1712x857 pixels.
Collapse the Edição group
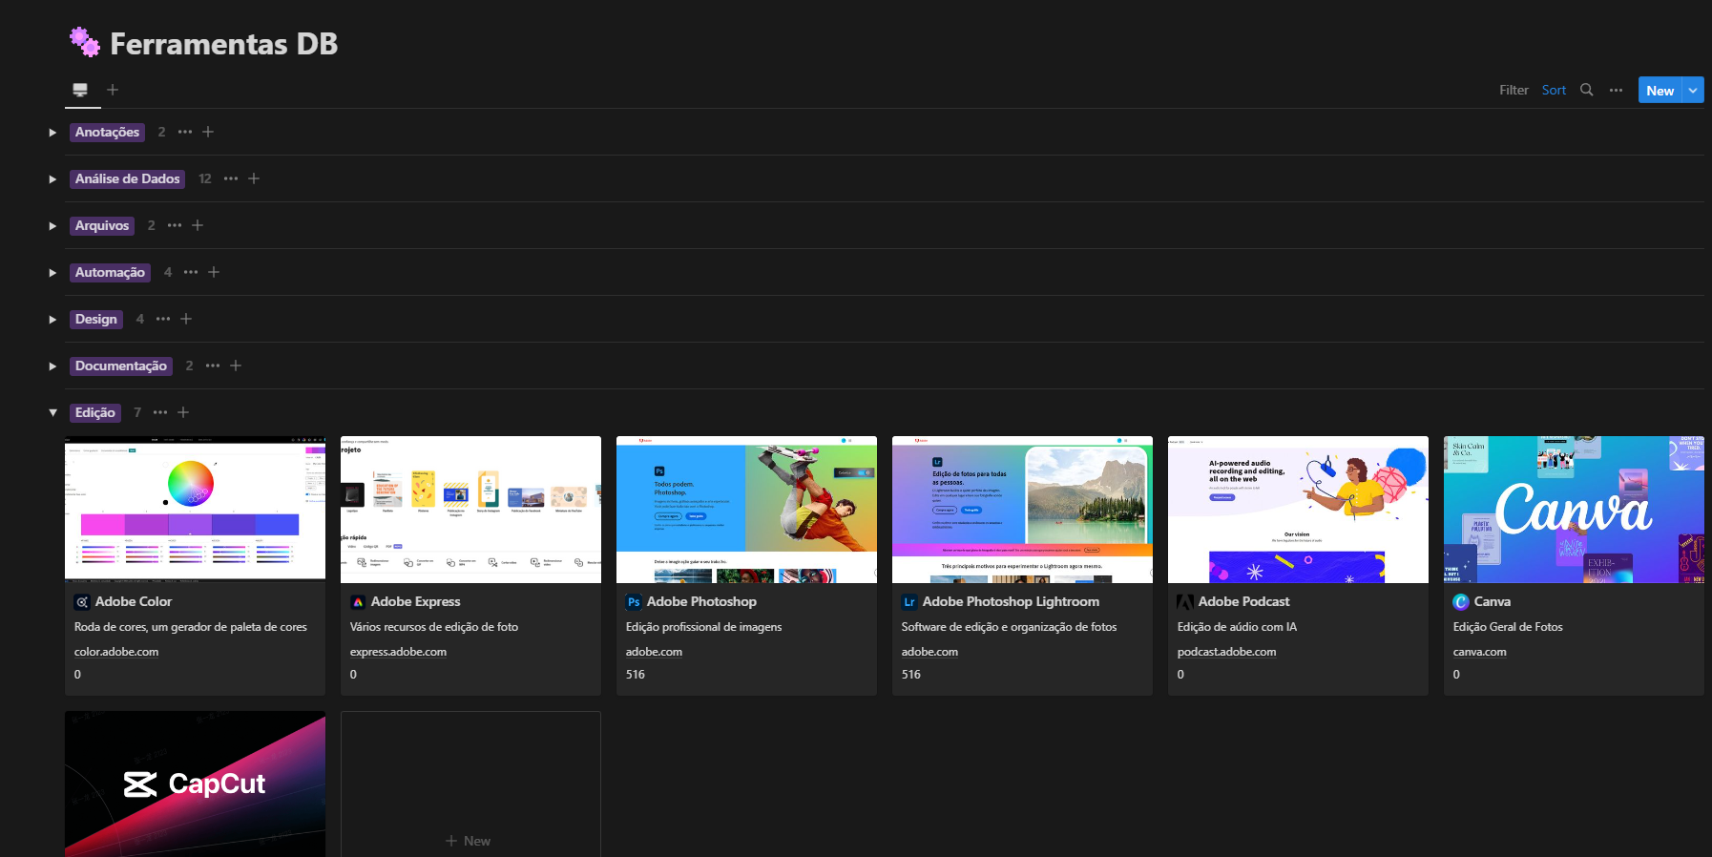(52, 413)
